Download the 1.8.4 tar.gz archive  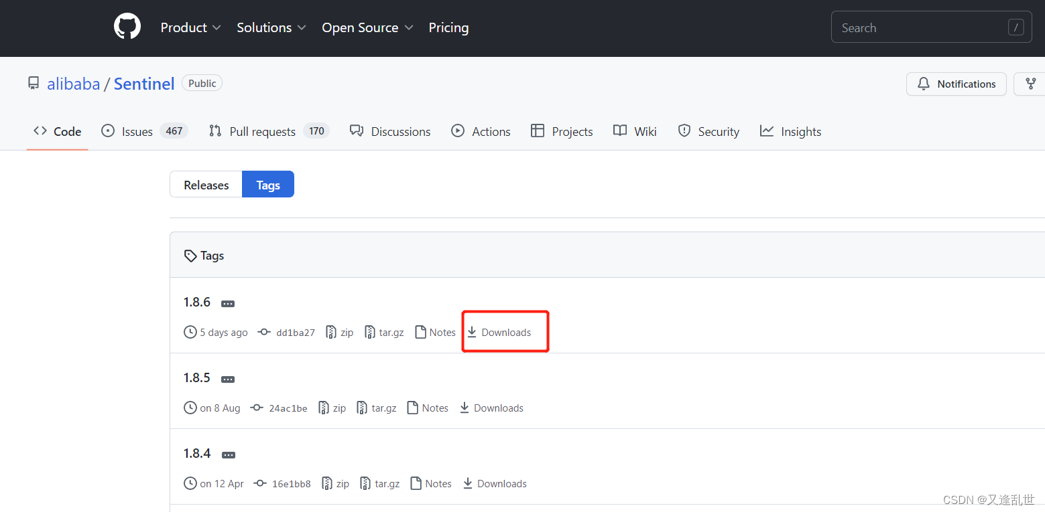(x=380, y=483)
